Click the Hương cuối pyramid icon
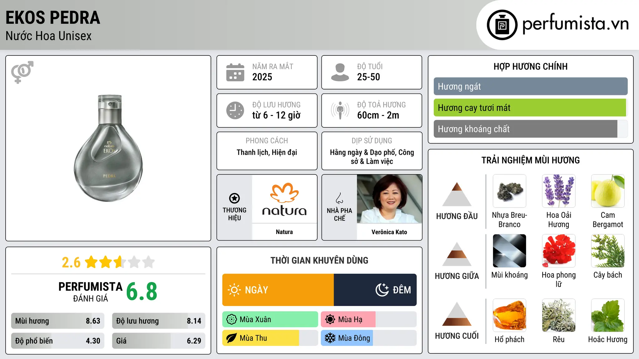 (x=457, y=314)
